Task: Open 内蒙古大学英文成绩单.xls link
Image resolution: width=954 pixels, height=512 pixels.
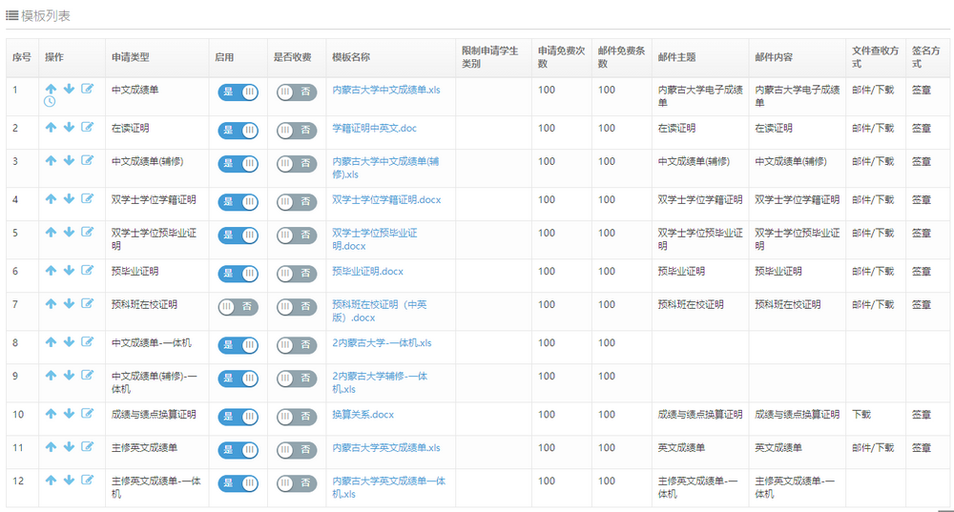Action: 386,448
